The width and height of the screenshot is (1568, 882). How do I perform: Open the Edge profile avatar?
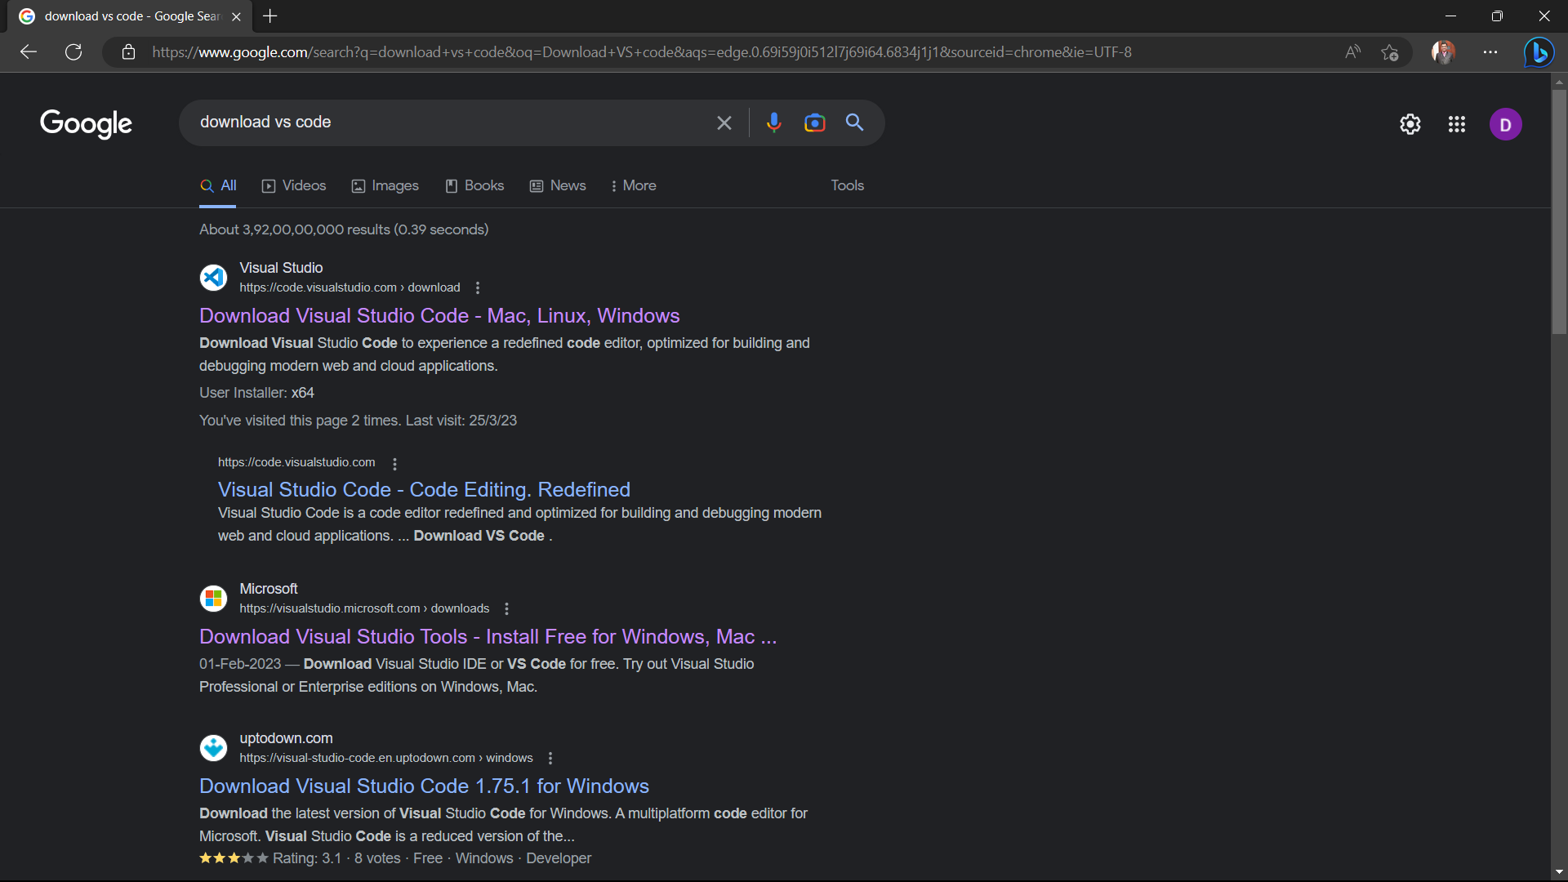(x=1443, y=52)
